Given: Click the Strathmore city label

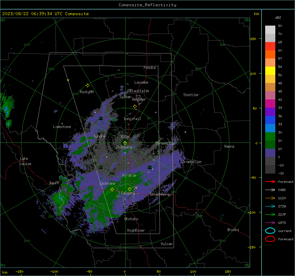Looking at the screenshot, I should [159, 194].
